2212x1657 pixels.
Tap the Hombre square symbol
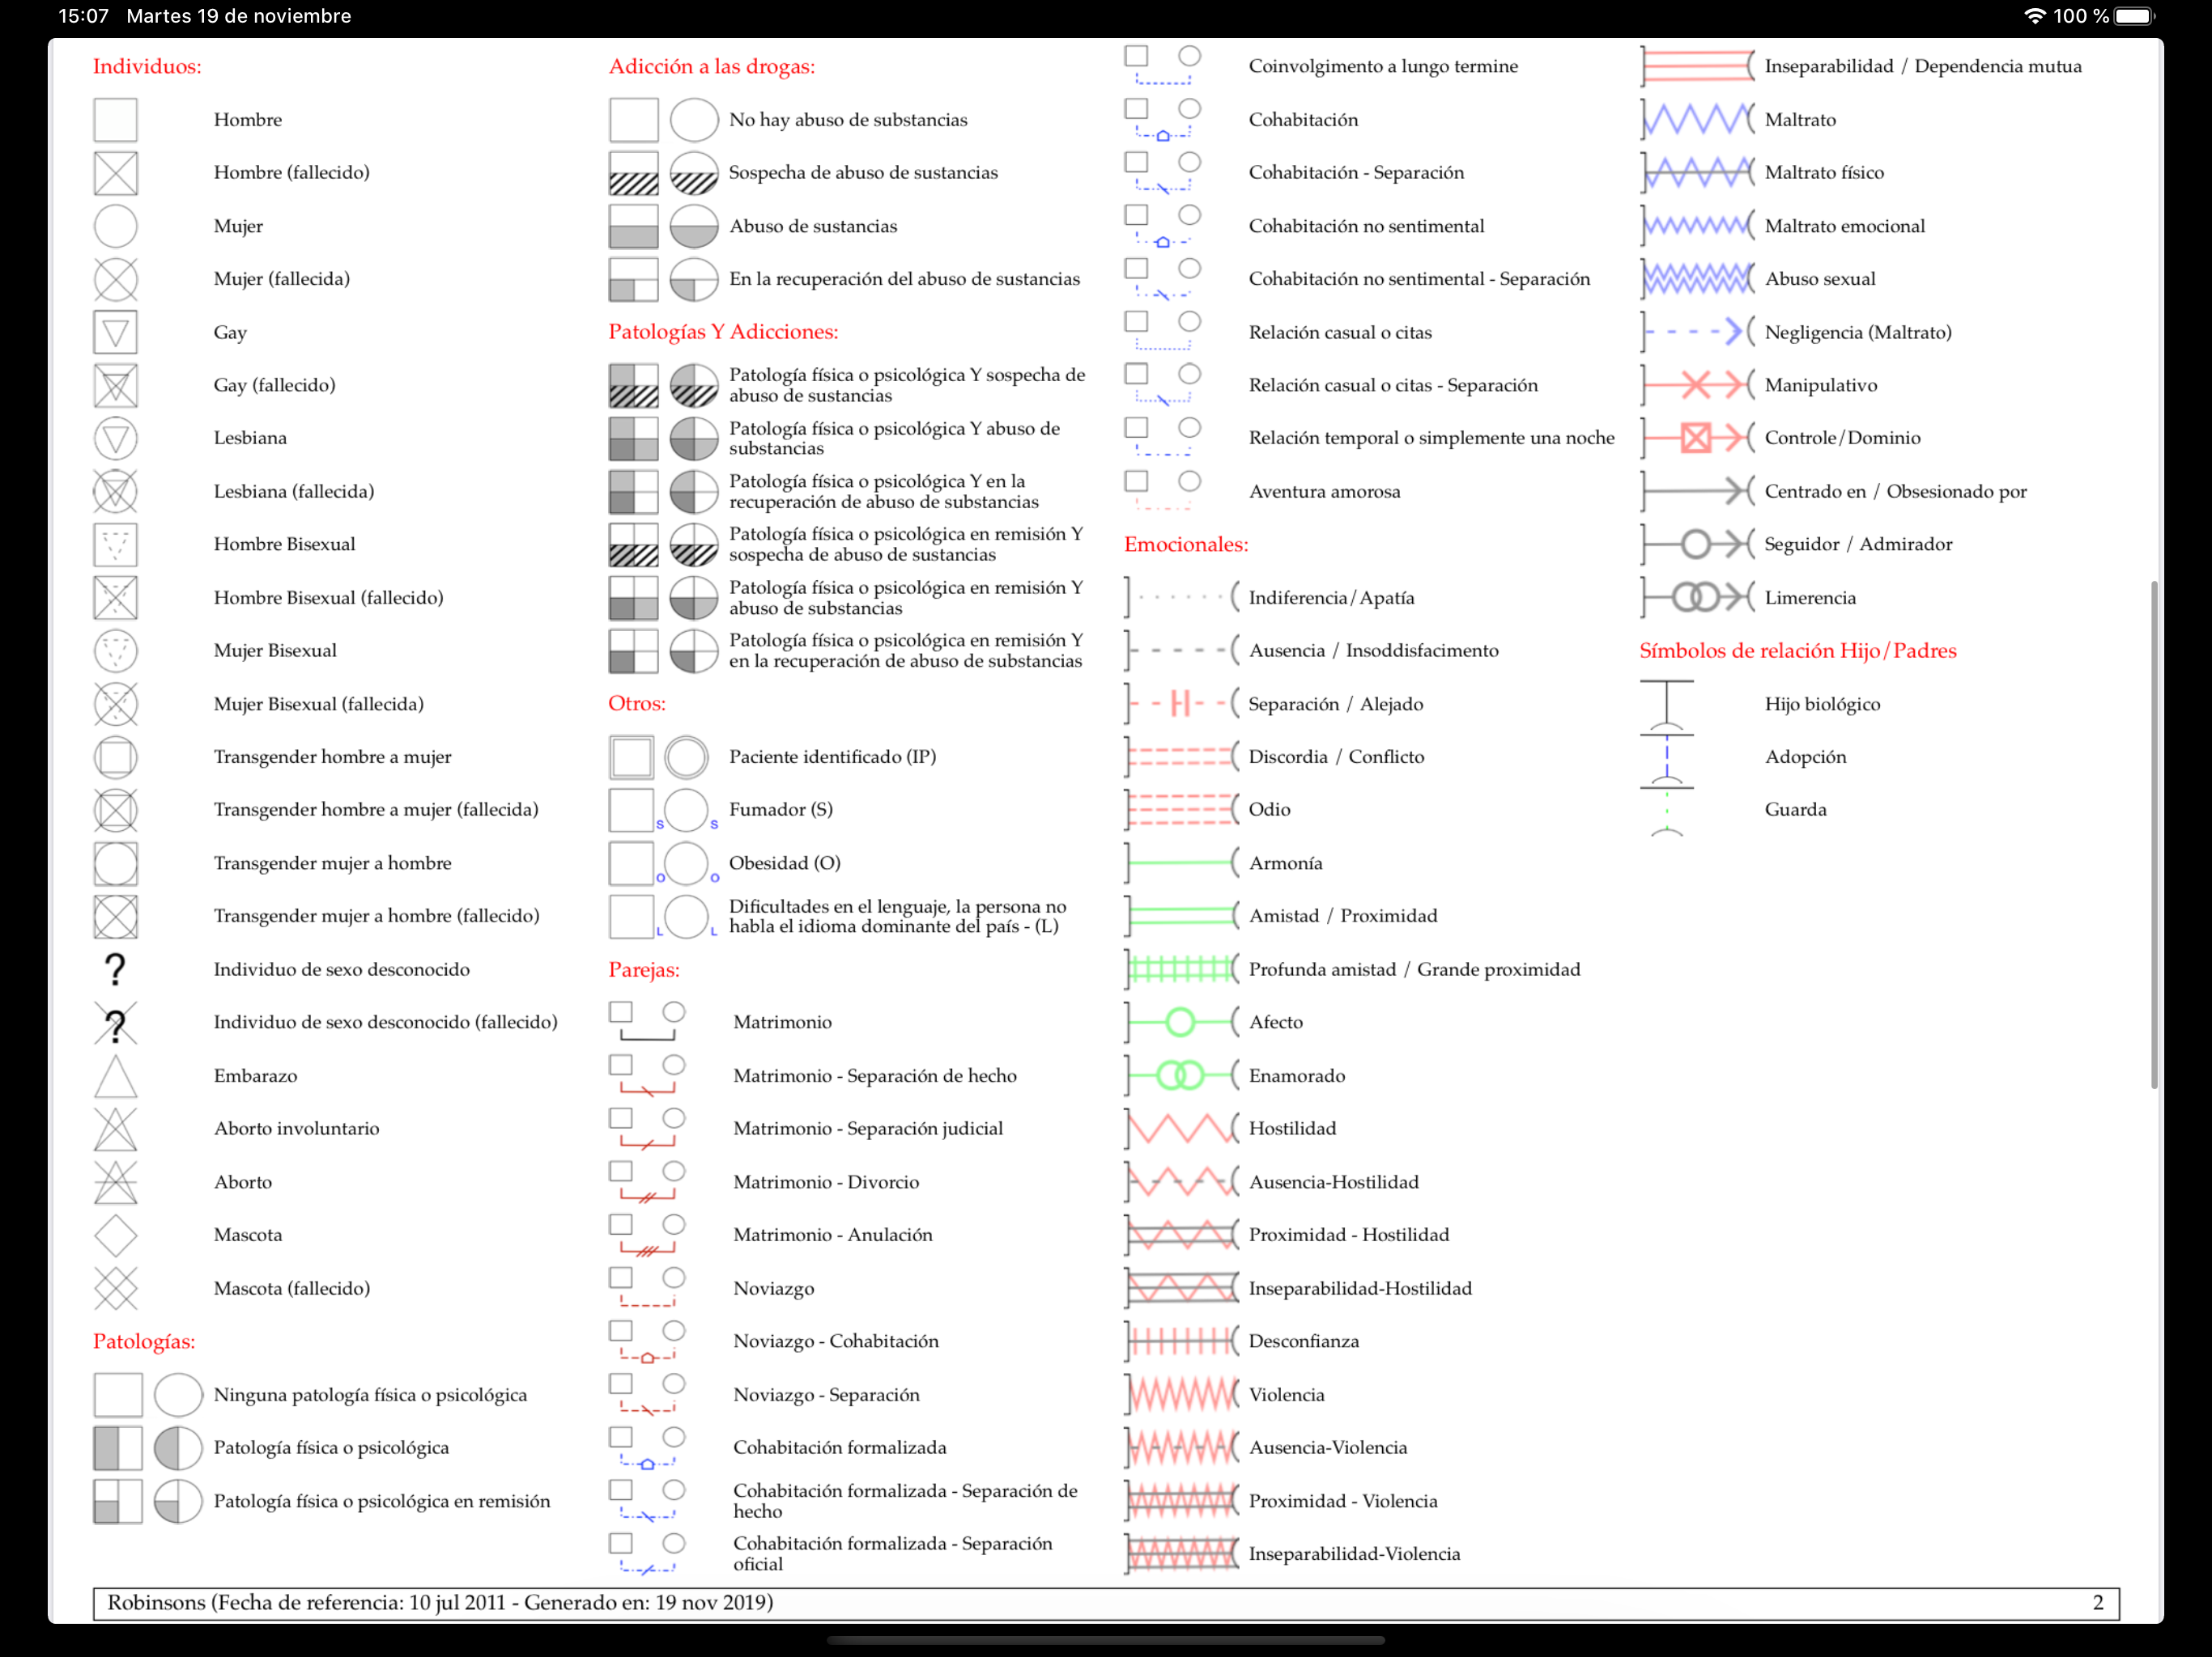coord(115,120)
